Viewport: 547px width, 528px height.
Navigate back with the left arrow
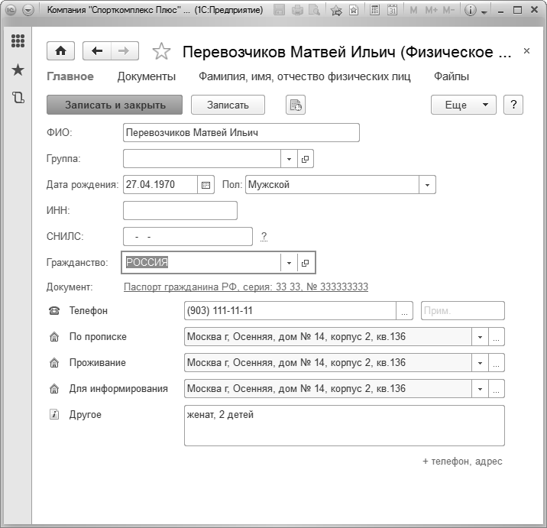click(96, 51)
